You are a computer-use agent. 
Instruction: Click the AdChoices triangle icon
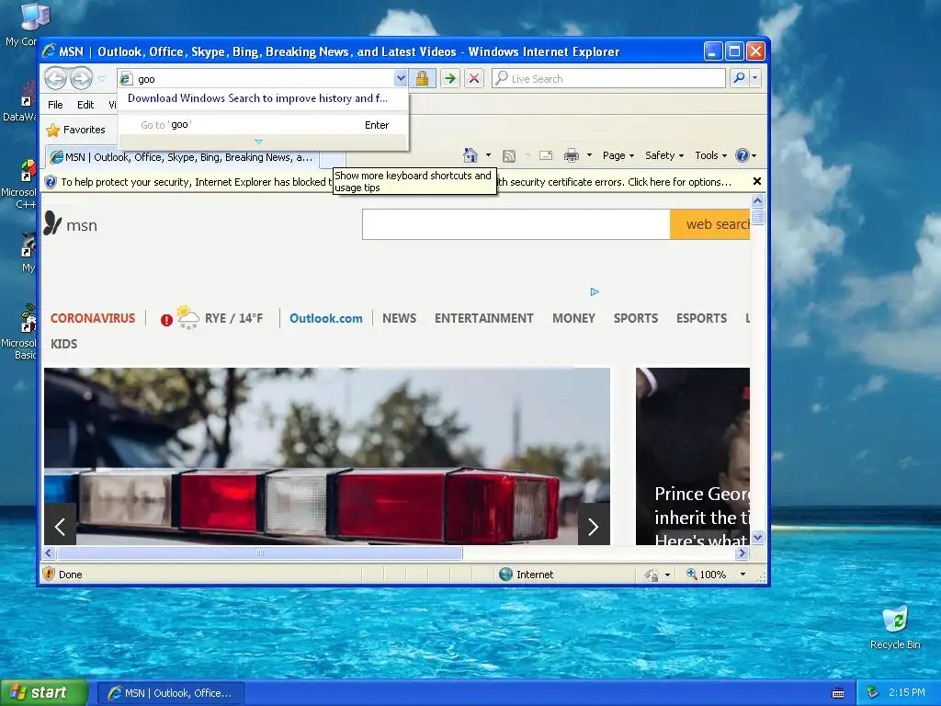pos(595,291)
